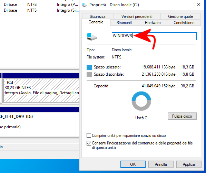Click the 'Unità C:' label under chart
Screen dimensions: 206x173
pyautogui.click(x=142, y=118)
